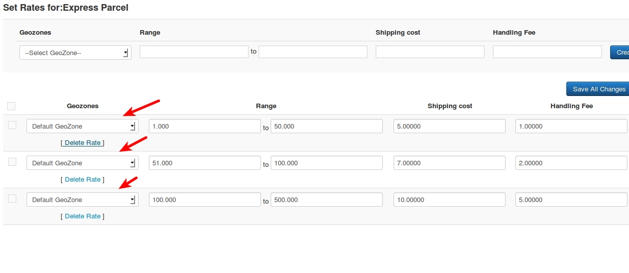
Task: Edit the 500.000 range end field
Action: pyautogui.click(x=326, y=200)
